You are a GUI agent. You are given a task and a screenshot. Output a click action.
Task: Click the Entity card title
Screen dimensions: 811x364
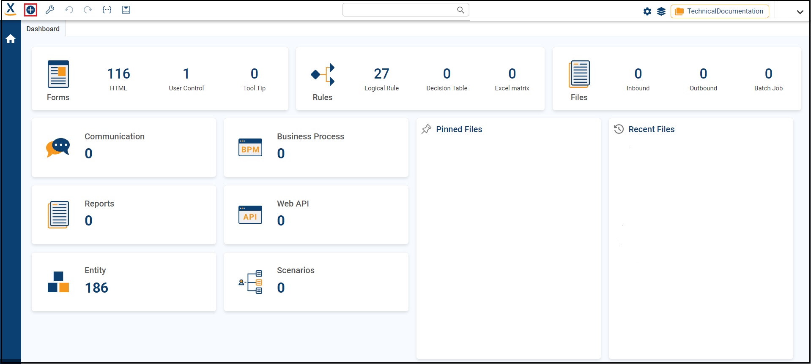95,270
